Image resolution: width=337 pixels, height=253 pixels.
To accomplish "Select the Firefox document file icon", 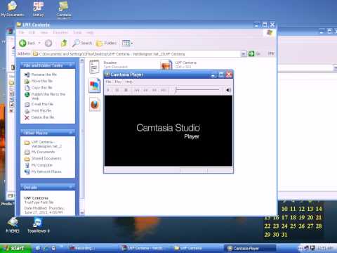I will (x=95, y=104).
